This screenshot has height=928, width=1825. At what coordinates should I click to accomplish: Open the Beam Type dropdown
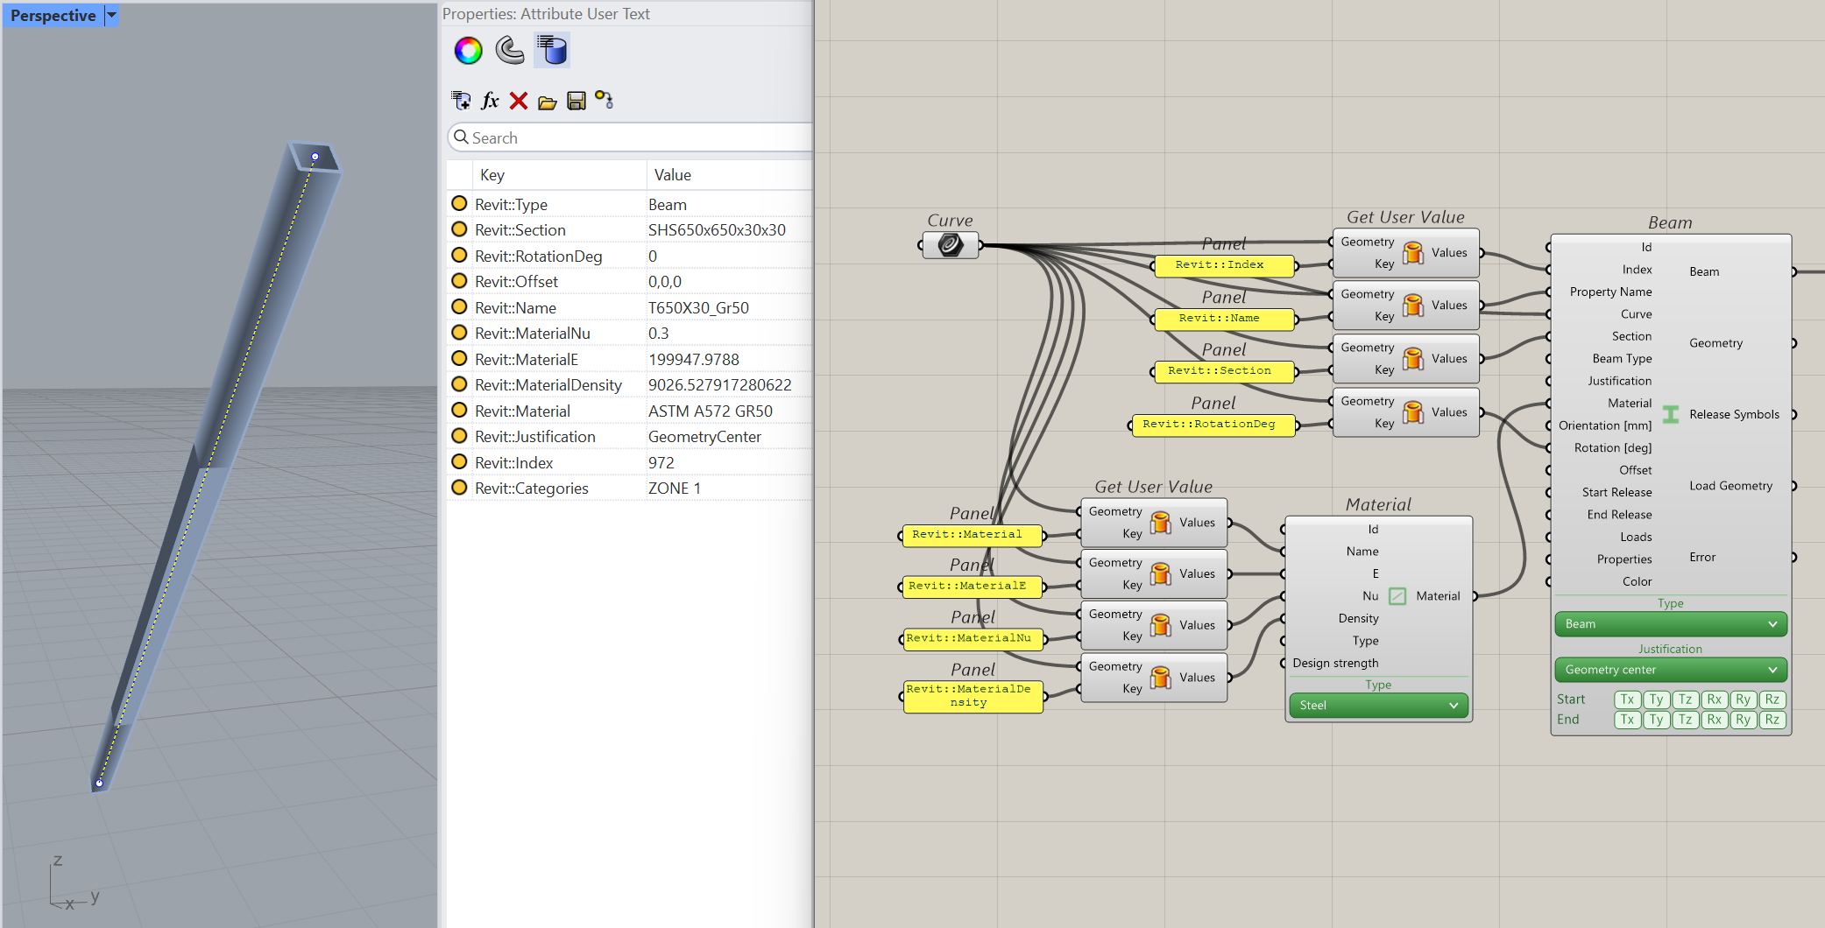click(x=1670, y=624)
